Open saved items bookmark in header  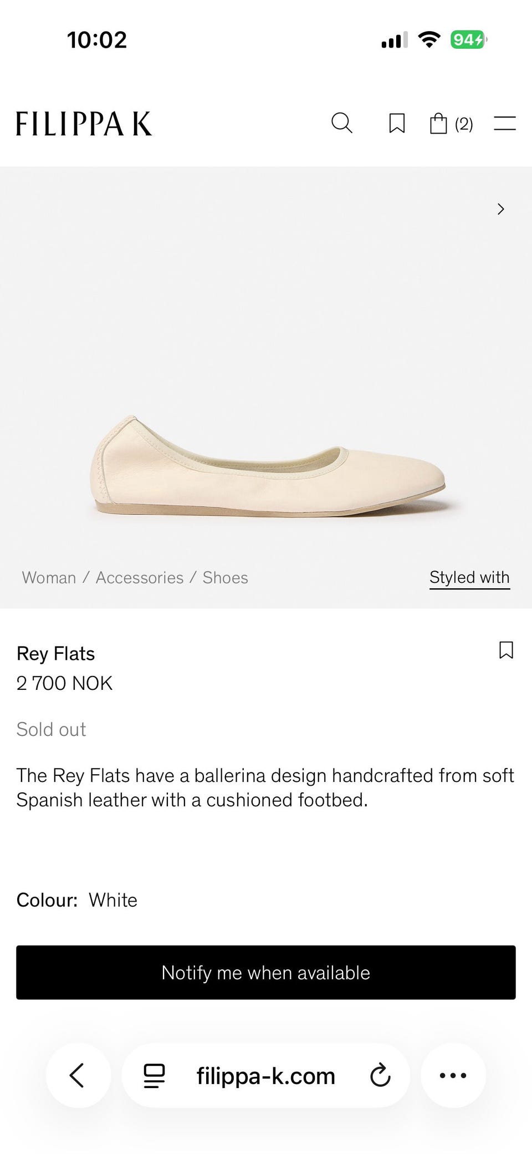coord(397,123)
